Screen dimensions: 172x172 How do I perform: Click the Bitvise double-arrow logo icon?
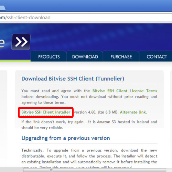(x=21, y=42)
